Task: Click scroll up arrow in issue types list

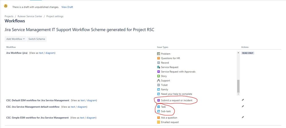Action: coord(238,53)
